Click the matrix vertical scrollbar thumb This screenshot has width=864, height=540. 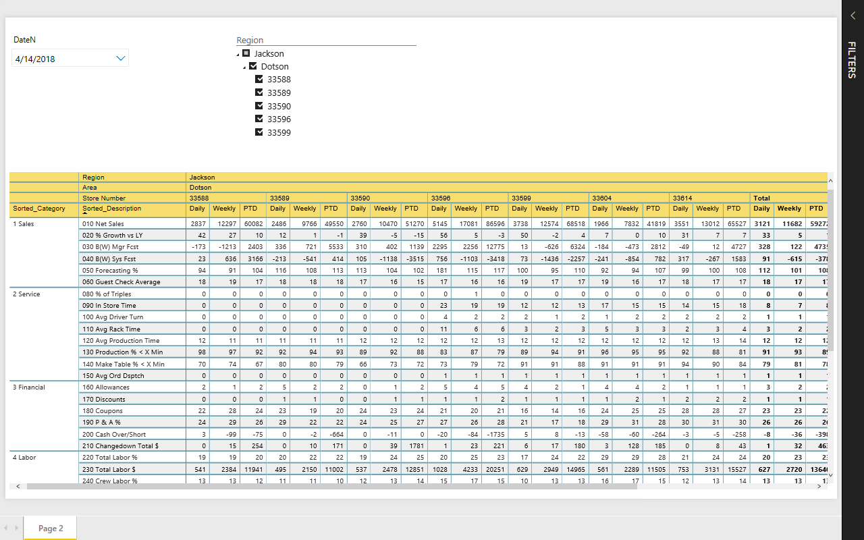coord(830,270)
